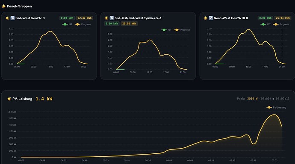Screen dimensions: 295x164
Task: Click the Peak 2010 W value
Action: [x=252, y=99]
